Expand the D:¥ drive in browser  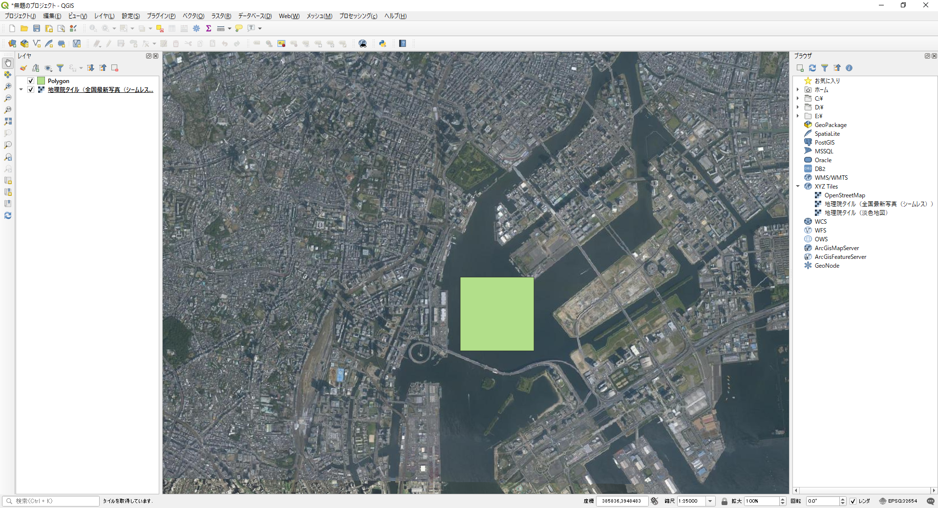point(798,107)
